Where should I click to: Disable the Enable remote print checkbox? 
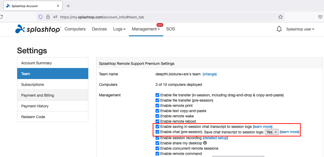(157, 106)
